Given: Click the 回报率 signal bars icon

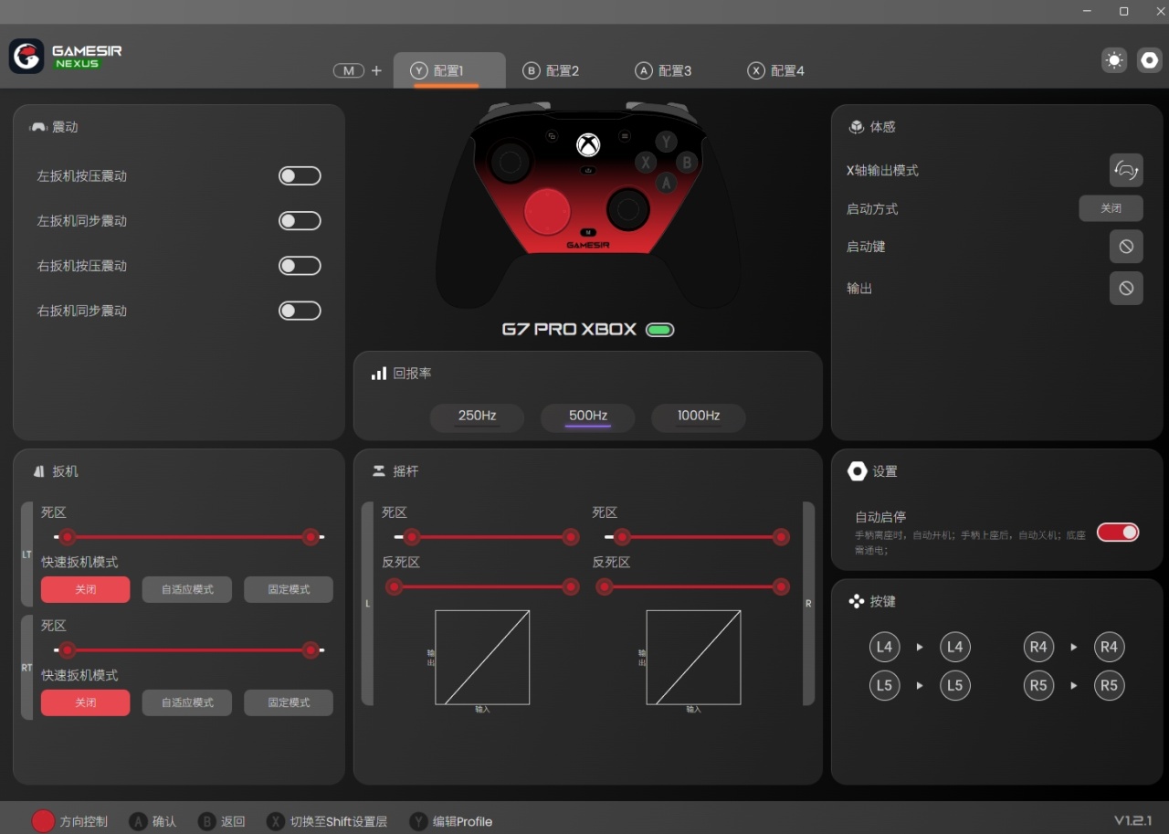Looking at the screenshot, I should (379, 374).
